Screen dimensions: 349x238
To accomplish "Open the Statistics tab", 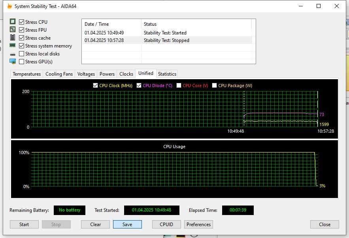I will tap(167, 74).
